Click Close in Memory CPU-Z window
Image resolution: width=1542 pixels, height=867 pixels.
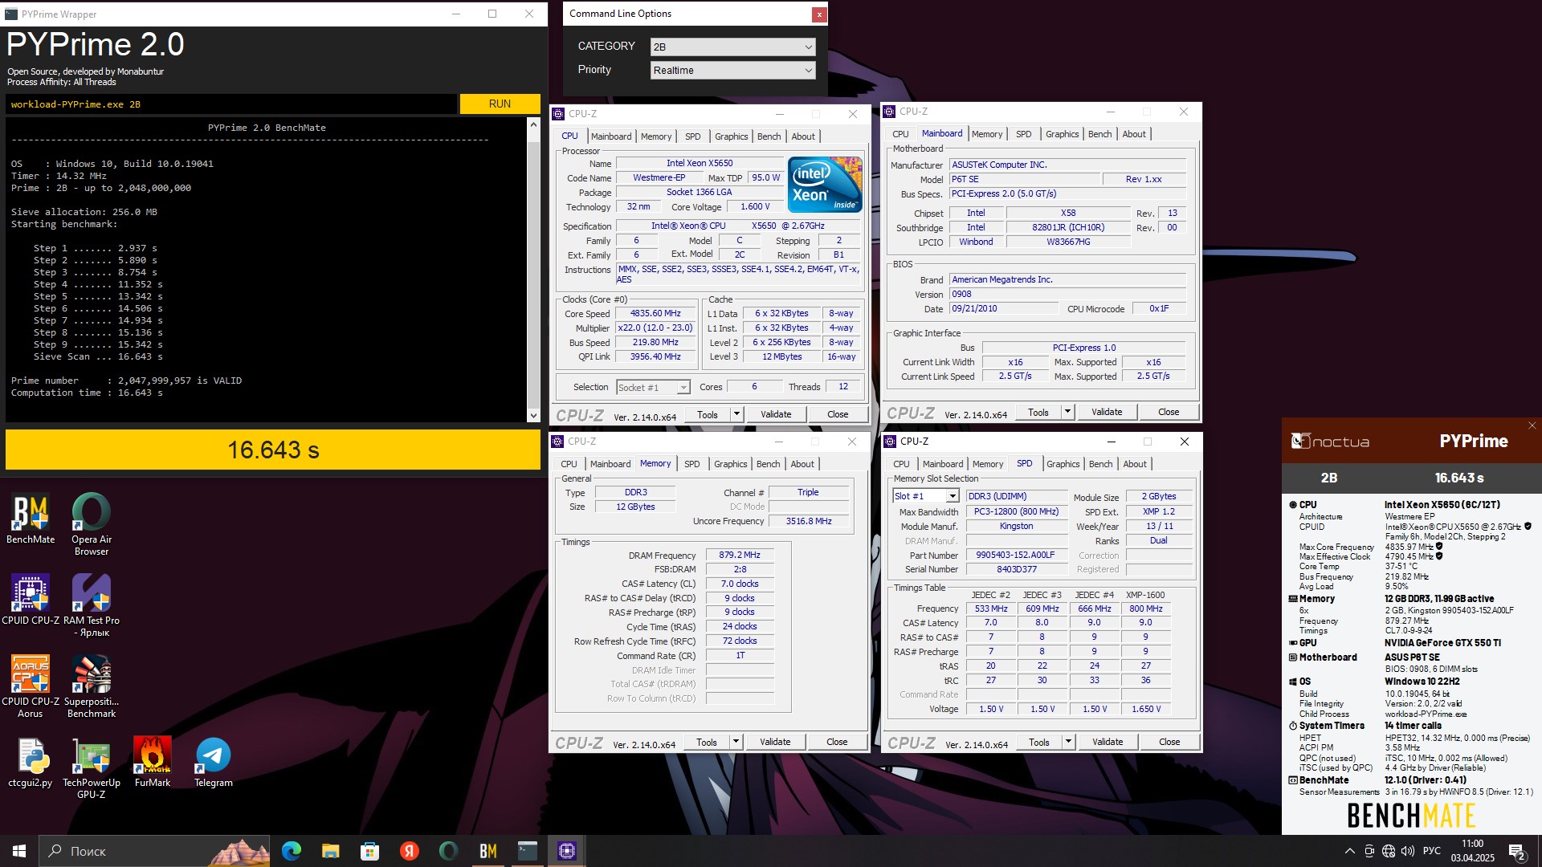[837, 742]
